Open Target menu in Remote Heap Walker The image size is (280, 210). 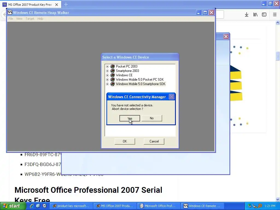click(30, 19)
